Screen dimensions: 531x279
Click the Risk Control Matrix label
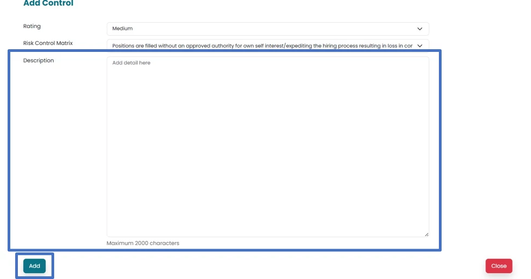pyautogui.click(x=48, y=43)
